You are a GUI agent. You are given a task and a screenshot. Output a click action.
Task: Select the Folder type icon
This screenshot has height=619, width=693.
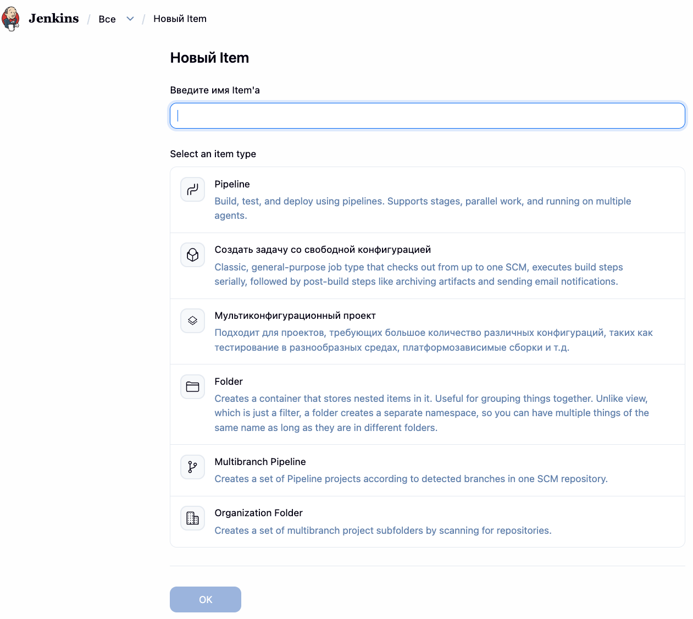point(192,386)
